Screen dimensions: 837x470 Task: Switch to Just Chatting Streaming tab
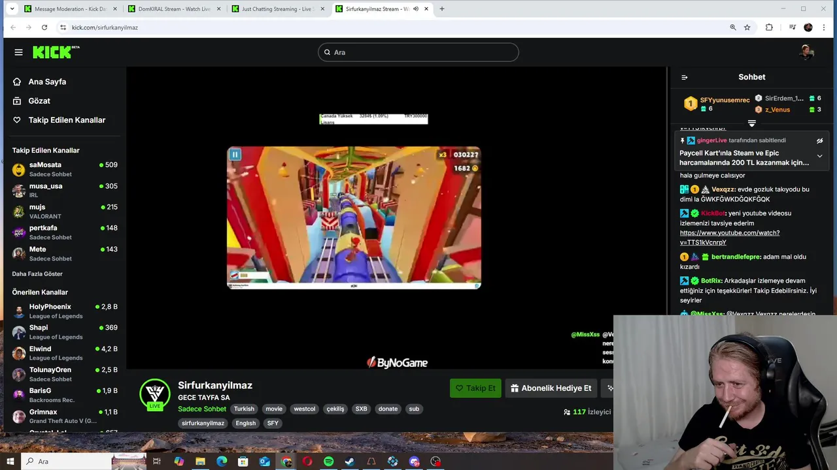point(278,9)
